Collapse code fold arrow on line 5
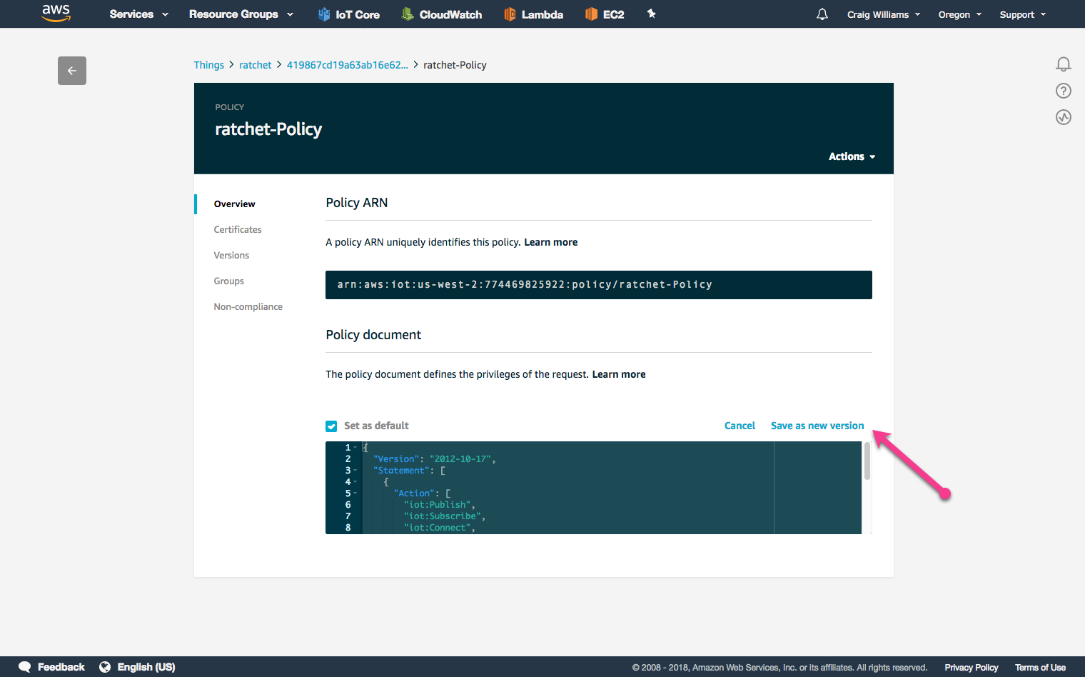The height and width of the screenshot is (677, 1085). point(355,493)
